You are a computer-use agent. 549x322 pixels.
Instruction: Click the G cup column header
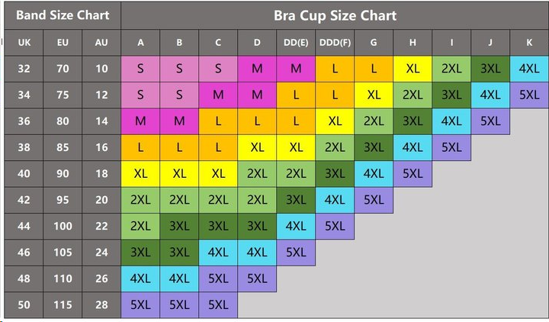click(x=374, y=43)
